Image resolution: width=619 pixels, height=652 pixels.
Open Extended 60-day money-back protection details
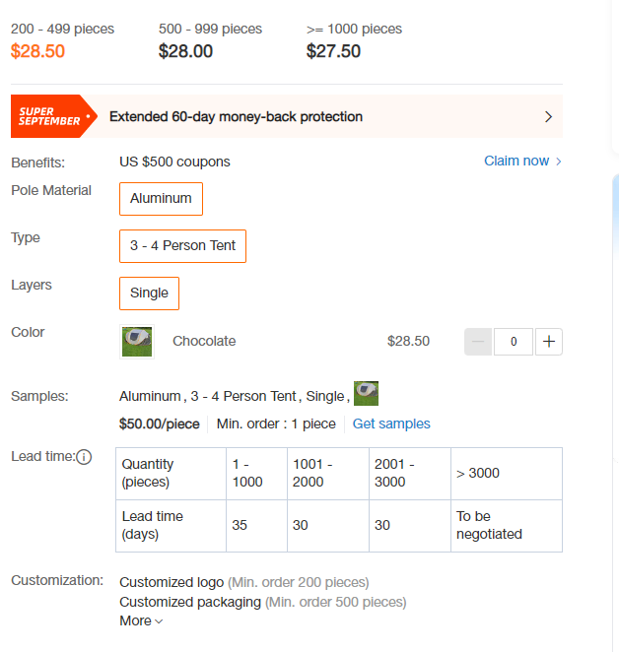236,117
